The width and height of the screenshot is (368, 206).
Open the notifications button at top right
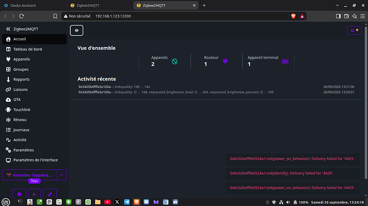[x=354, y=30]
